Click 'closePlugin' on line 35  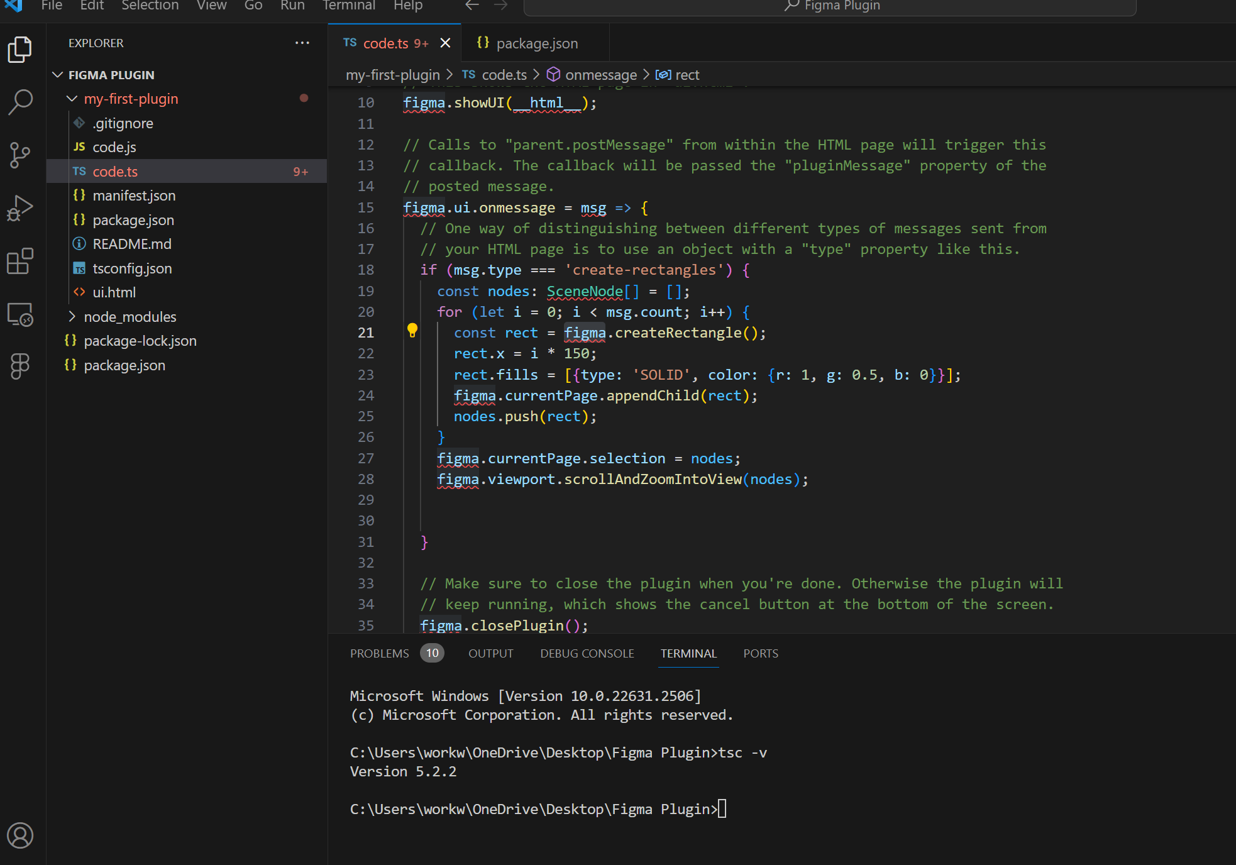tap(517, 625)
